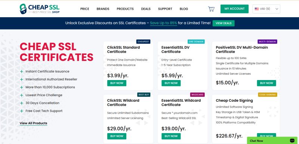This screenshot has width=299, height=144.
Task: Click the plus icon beside Instant Certificate Issuance
Action: [22, 71]
